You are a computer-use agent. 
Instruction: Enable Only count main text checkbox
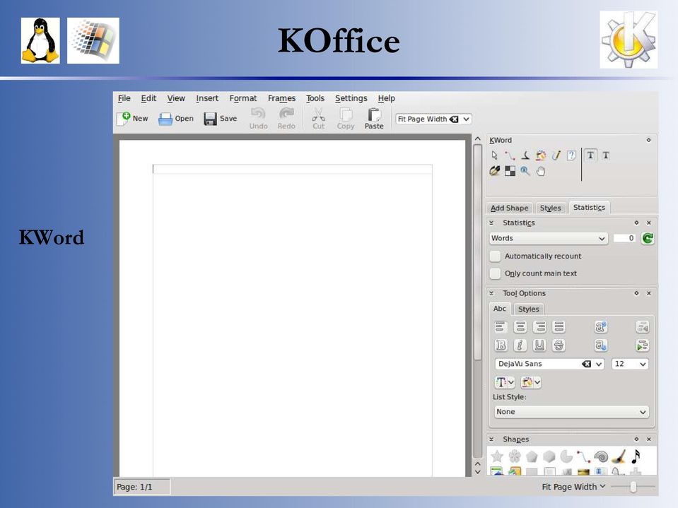[x=495, y=273]
